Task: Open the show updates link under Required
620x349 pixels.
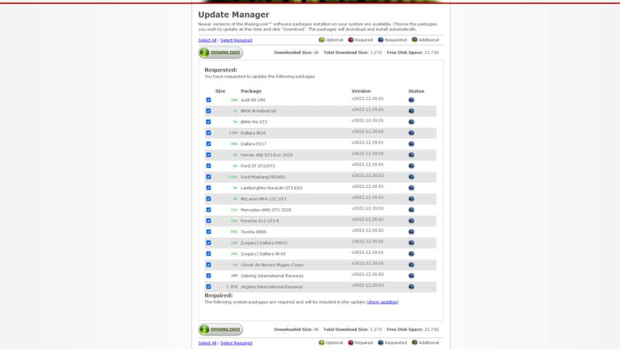Action: click(383, 302)
